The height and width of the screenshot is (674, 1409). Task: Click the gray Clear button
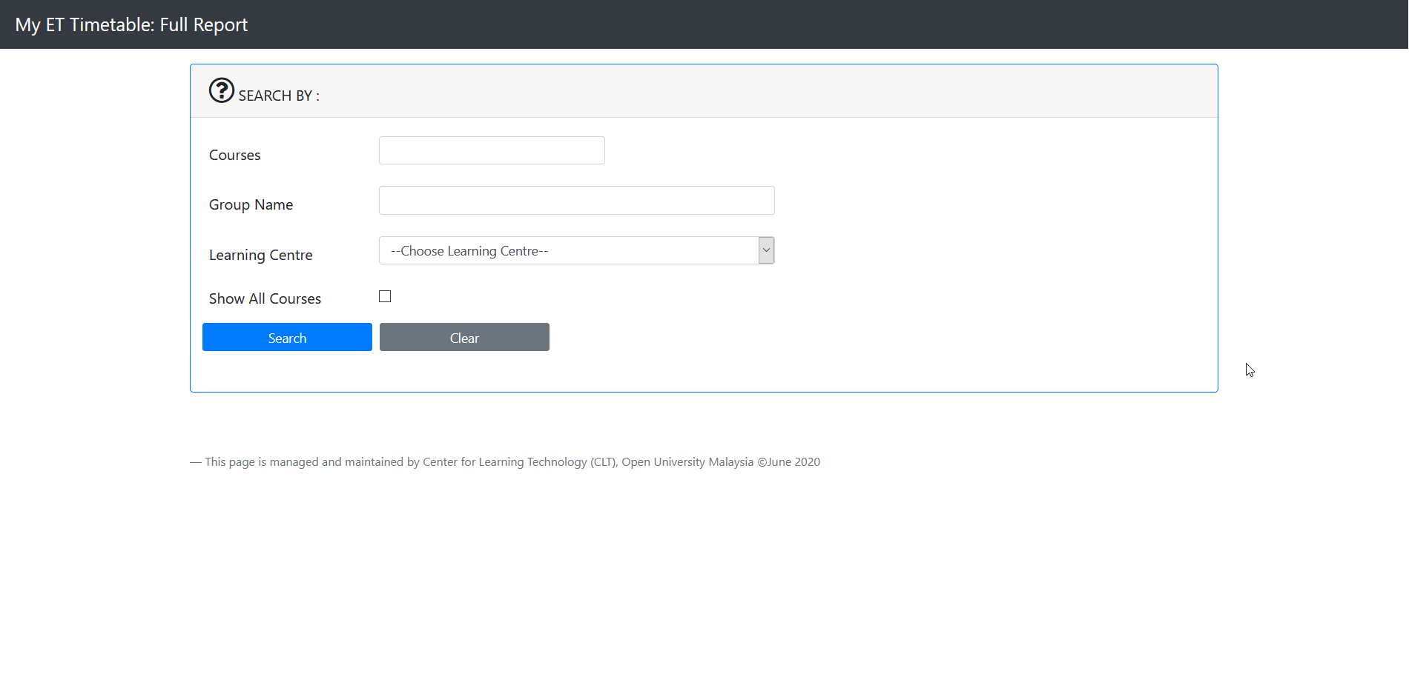point(464,338)
